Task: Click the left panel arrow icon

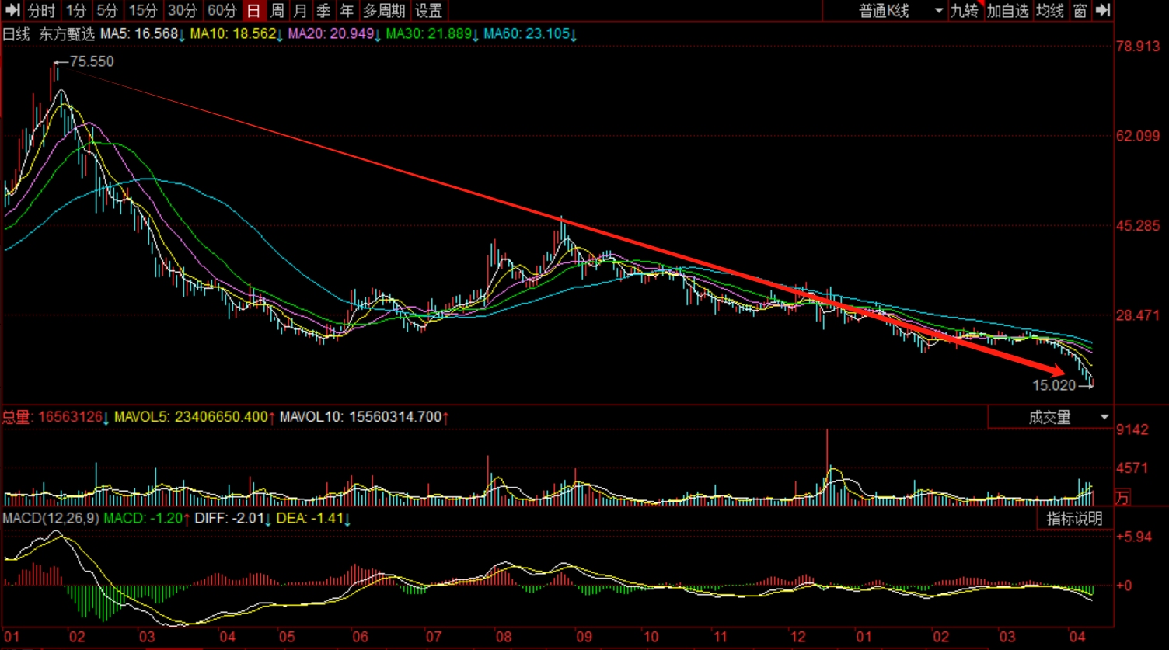Action: point(12,11)
